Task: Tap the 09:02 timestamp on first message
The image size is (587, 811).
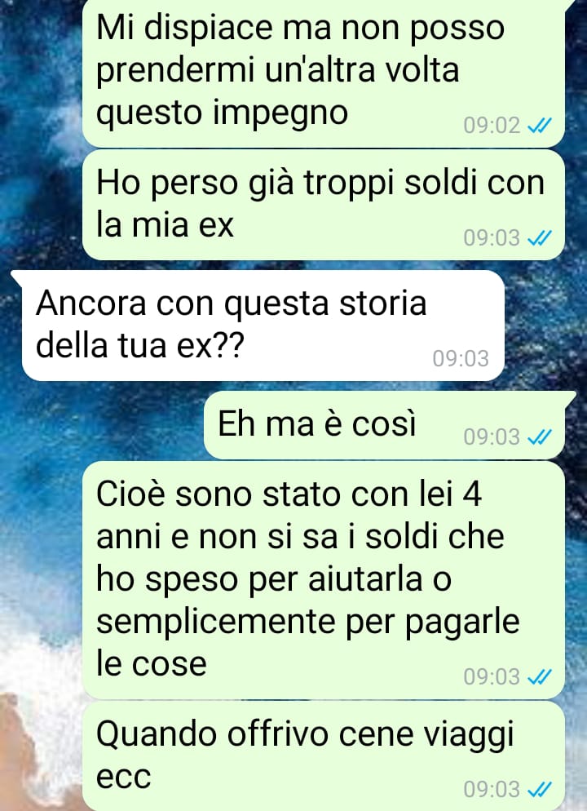Action: coord(492,126)
